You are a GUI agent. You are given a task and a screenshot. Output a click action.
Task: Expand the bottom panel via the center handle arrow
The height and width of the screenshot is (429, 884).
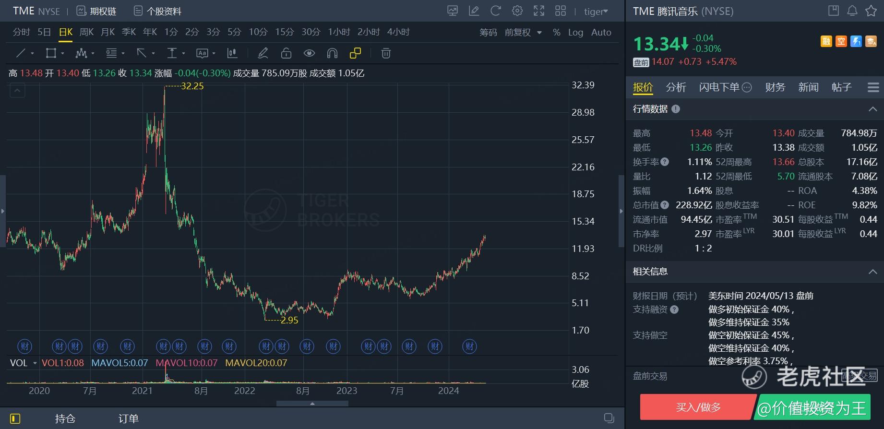point(312,404)
